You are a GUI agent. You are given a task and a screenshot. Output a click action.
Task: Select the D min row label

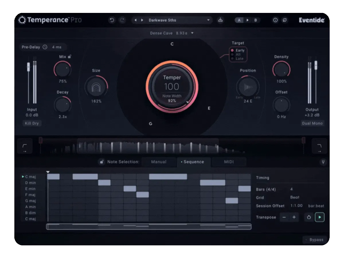point(30,183)
